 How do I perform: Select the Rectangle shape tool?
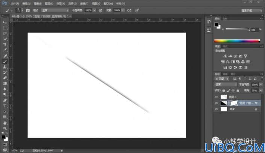[5, 117]
